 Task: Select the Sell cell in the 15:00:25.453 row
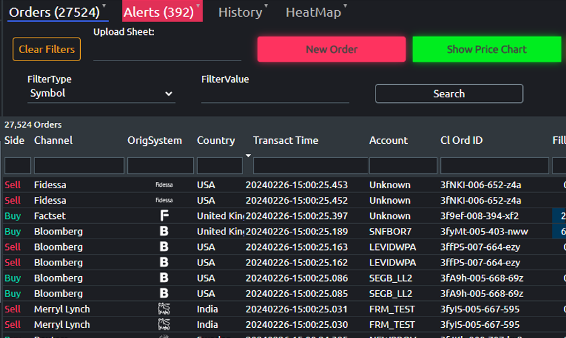click(x=13, y=185)
